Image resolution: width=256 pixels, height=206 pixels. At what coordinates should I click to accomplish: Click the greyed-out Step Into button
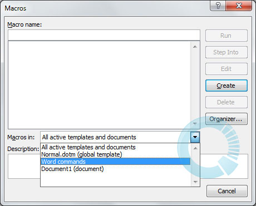[227, 52]
